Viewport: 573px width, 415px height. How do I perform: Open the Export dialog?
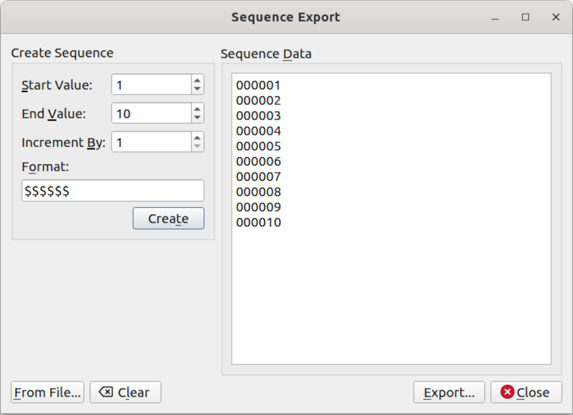[449, 392]
